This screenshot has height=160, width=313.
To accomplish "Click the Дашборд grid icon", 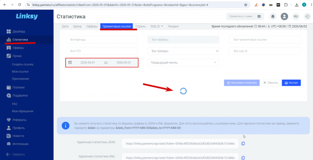I will 9,31.
